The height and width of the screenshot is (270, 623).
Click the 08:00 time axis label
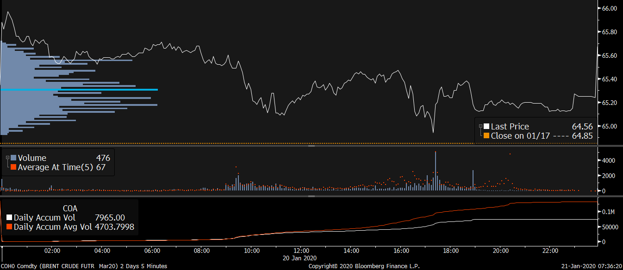pos(202,251)
